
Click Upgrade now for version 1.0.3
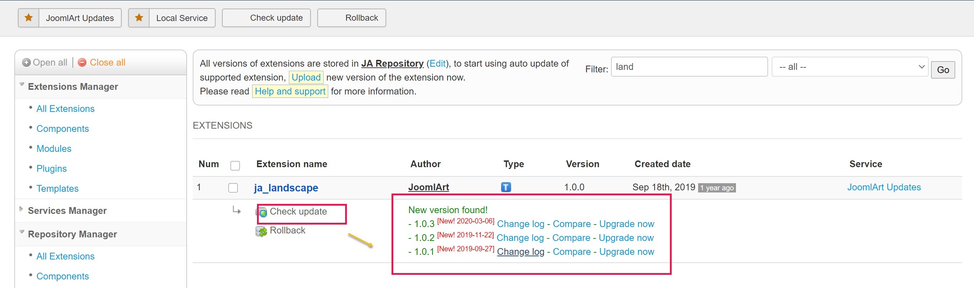coord(626,224)
